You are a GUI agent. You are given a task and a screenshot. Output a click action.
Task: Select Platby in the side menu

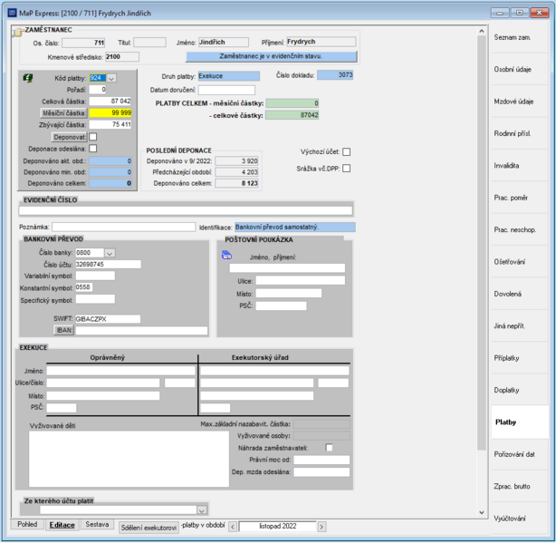[x=520, y=422]
